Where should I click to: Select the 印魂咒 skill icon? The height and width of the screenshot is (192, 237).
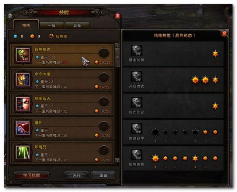(23, 152)
